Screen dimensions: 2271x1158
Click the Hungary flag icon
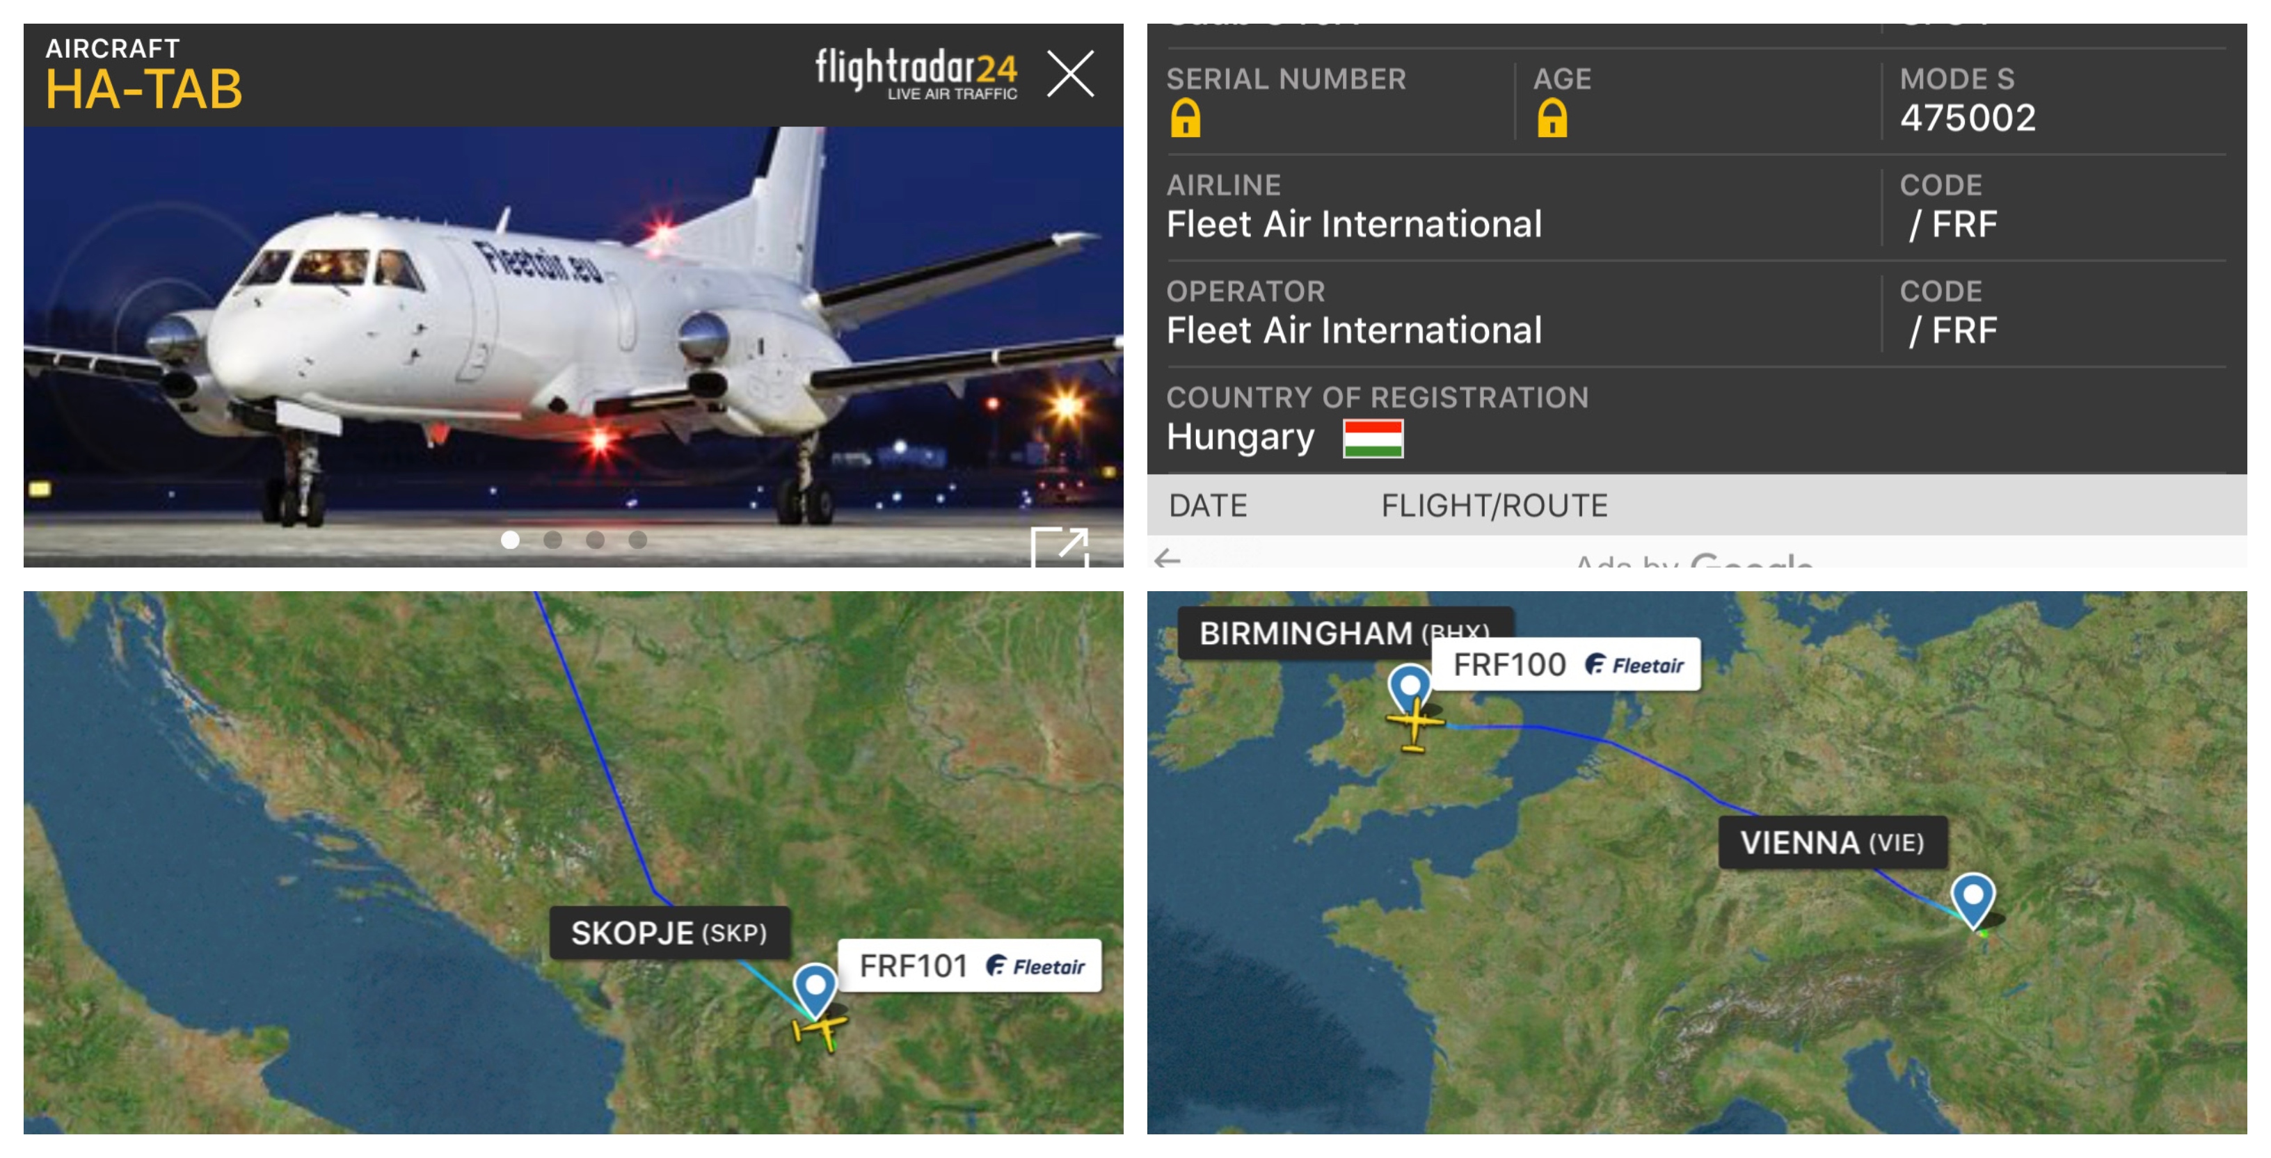click(1373, 438)
